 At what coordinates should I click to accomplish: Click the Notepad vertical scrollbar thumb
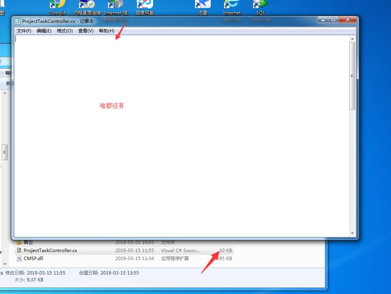352,76
